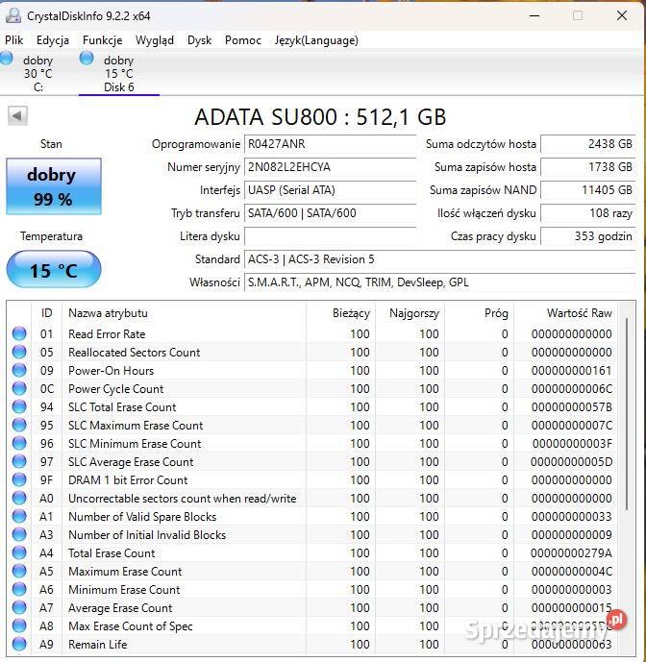Open the Język(Language) menu

(x=316, y=40)
